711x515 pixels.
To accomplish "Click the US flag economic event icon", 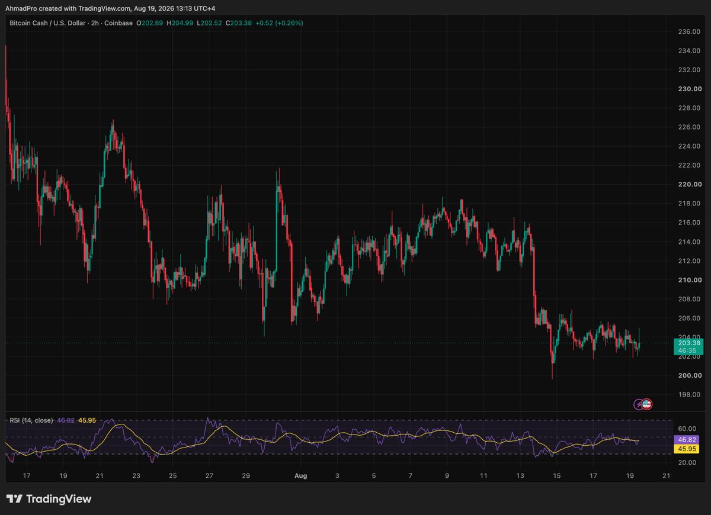I will coord(647,404).
